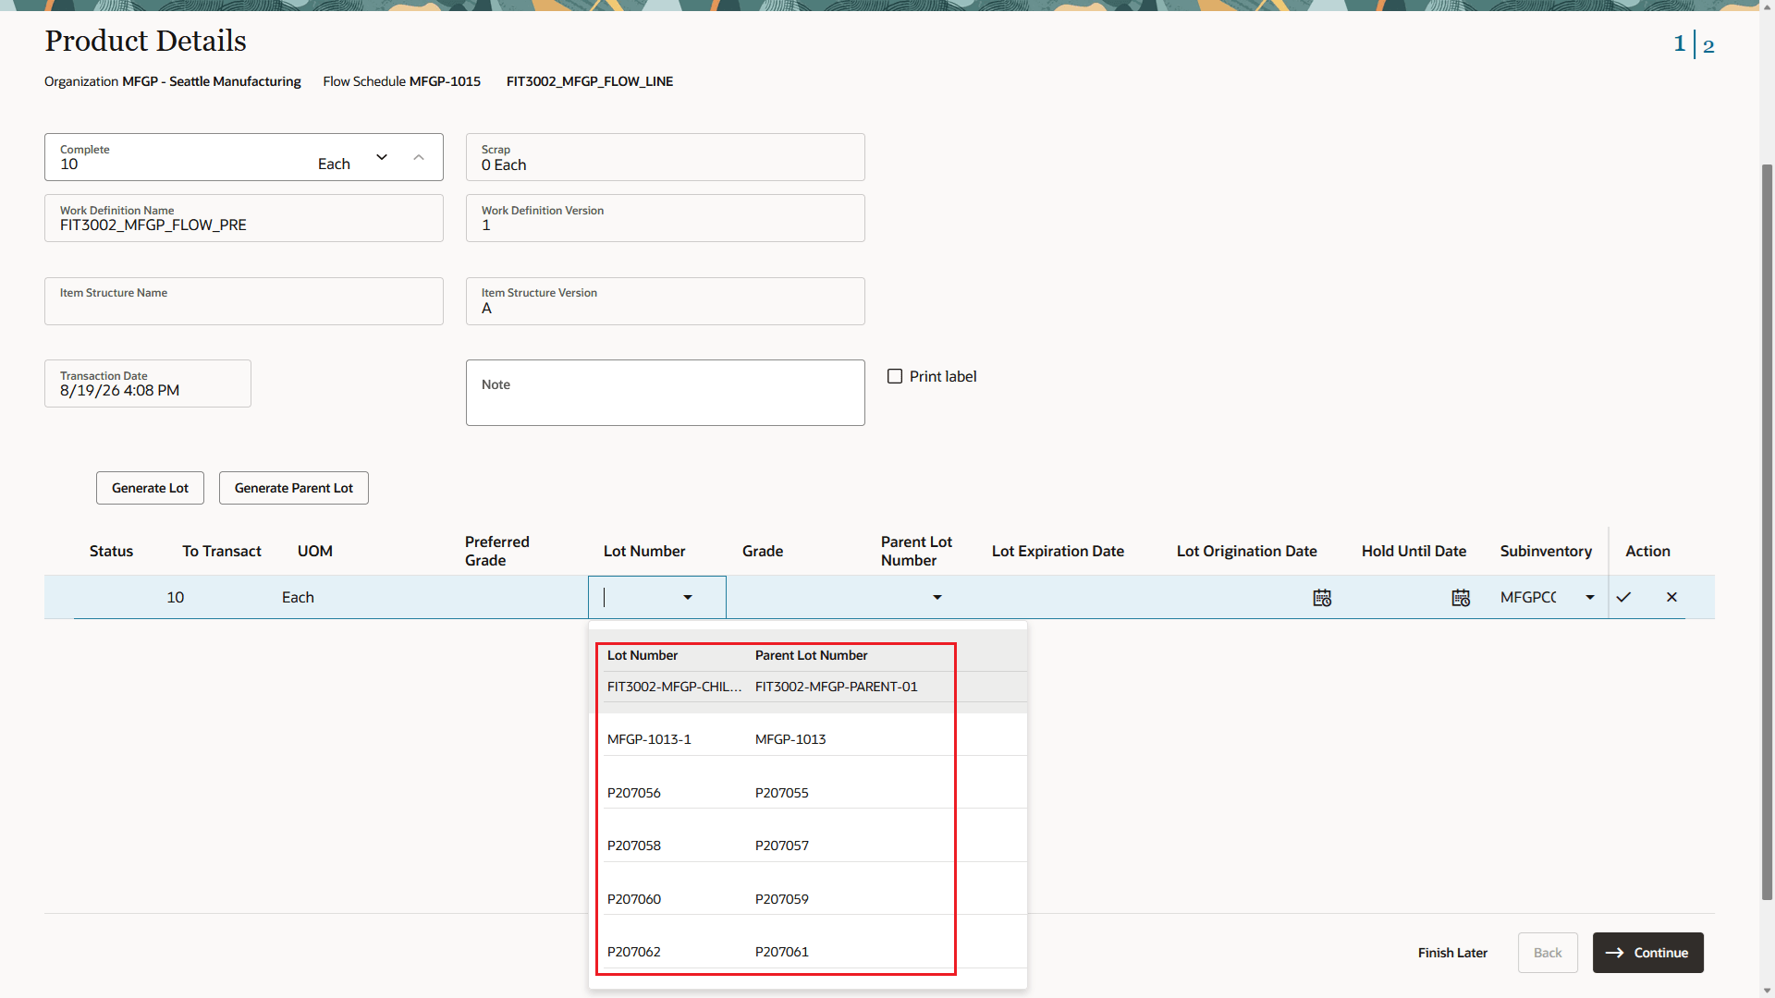Click the scrollbar down arrow at the bottom

tap(1767, 991)
